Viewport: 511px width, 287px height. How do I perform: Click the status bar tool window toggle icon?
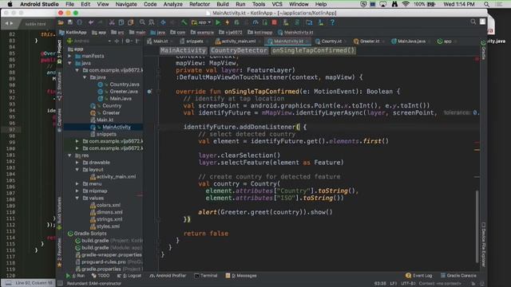click(61, 284)
